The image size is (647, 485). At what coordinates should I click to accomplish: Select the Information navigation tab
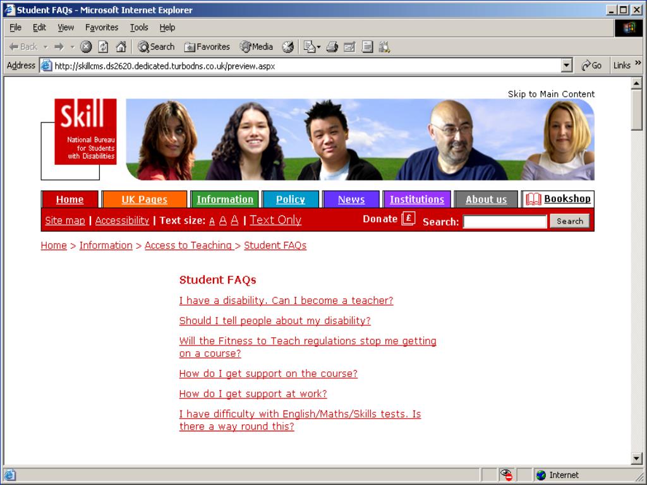pos(225,199)
